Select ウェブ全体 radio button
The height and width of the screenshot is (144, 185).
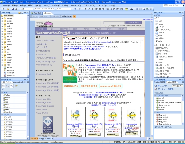(106, 26)
